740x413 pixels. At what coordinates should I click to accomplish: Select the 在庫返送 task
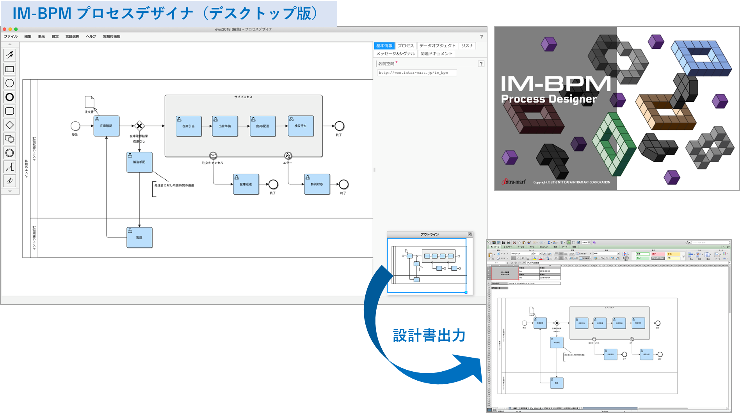(246, 184)
